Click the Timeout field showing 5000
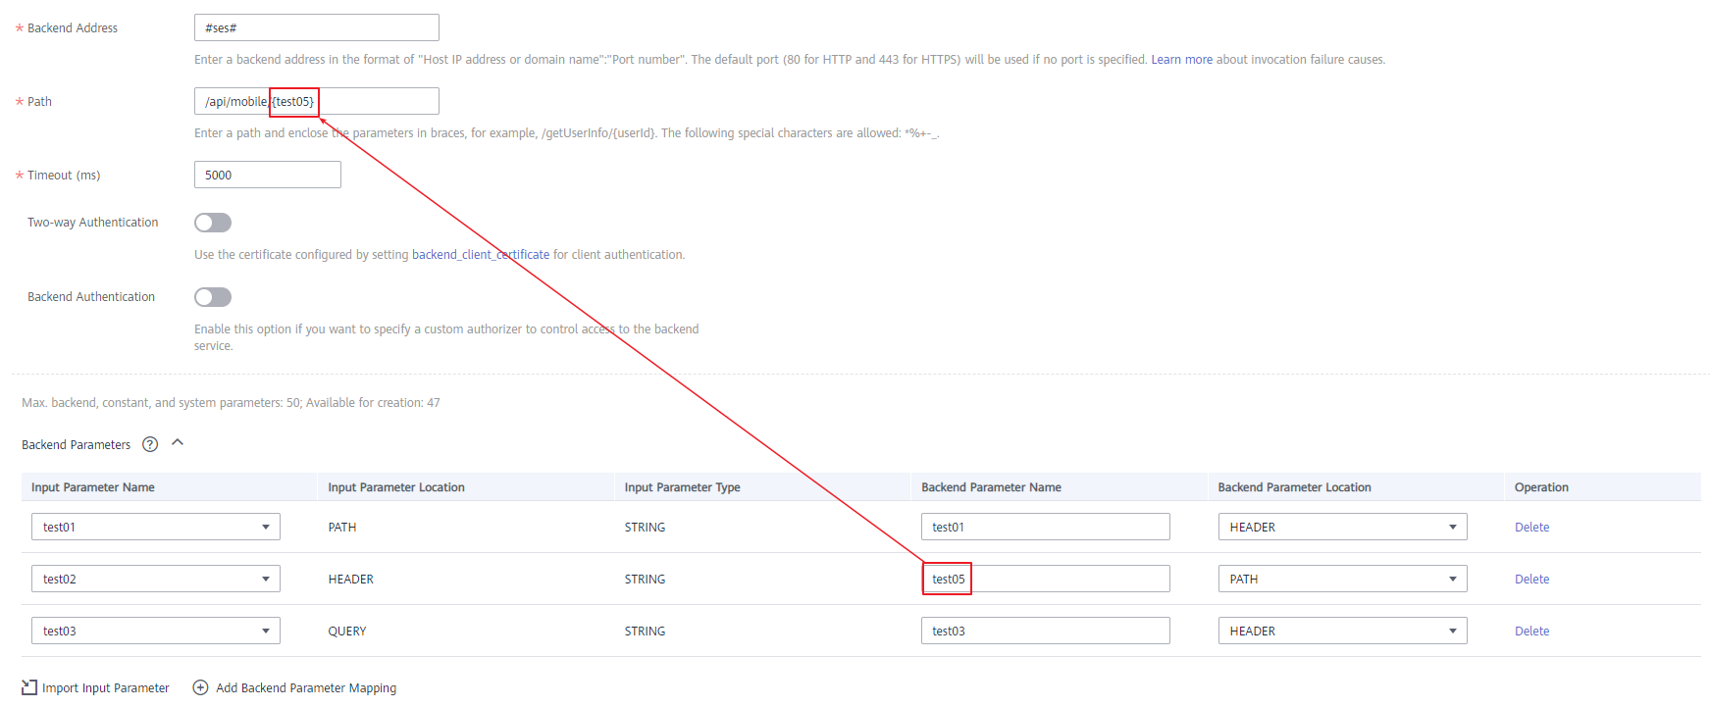This screenshot has height=708, width=1710. [x=268, y=175]
